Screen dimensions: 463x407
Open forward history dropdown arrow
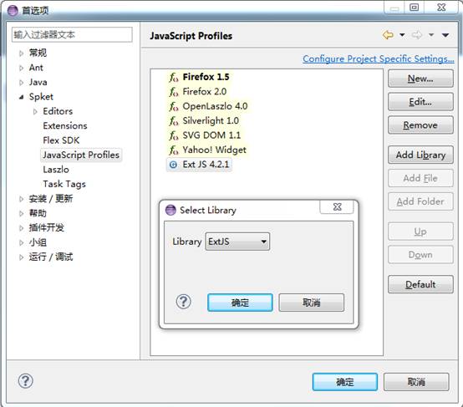431,35
